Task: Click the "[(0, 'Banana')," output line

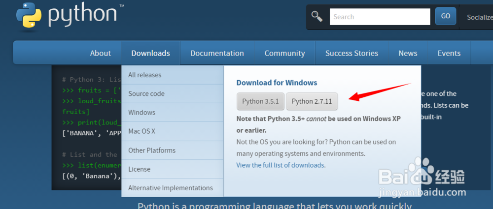Action: (92, 176)
